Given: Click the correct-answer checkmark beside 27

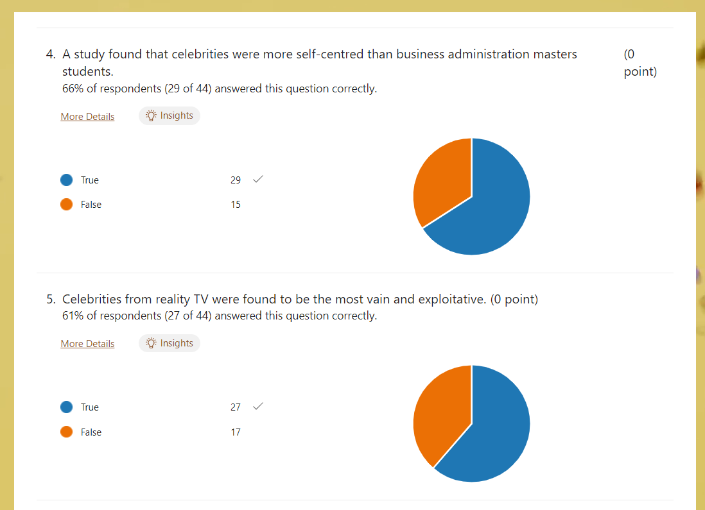Looking at the screenshot, I should click(x=258, y=406).
